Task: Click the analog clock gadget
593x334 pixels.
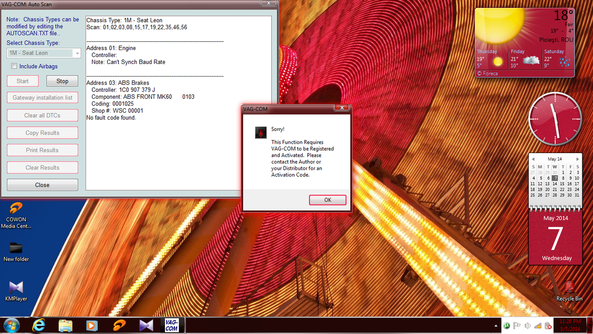Action: tap(555, 119)
